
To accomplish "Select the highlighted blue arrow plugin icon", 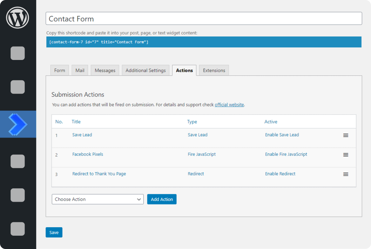I will [18, 124].
